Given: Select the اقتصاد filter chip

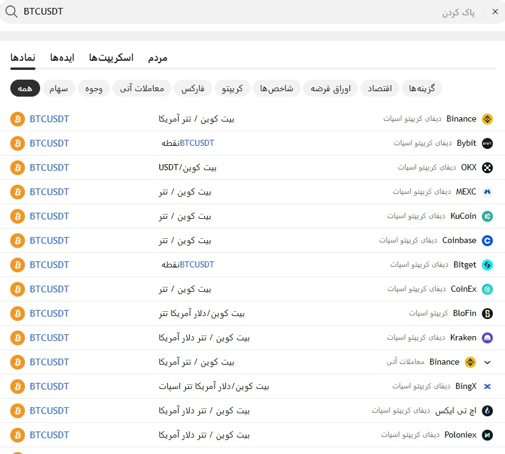Looking at the screenshot, I should coord(380,88).
